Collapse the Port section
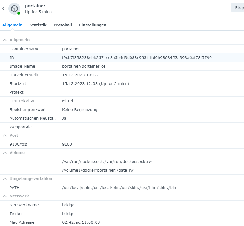244x226 pixels. point(5,135)
